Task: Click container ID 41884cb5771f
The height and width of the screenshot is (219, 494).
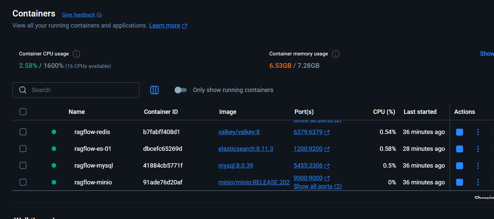Action: coord(163,166)
